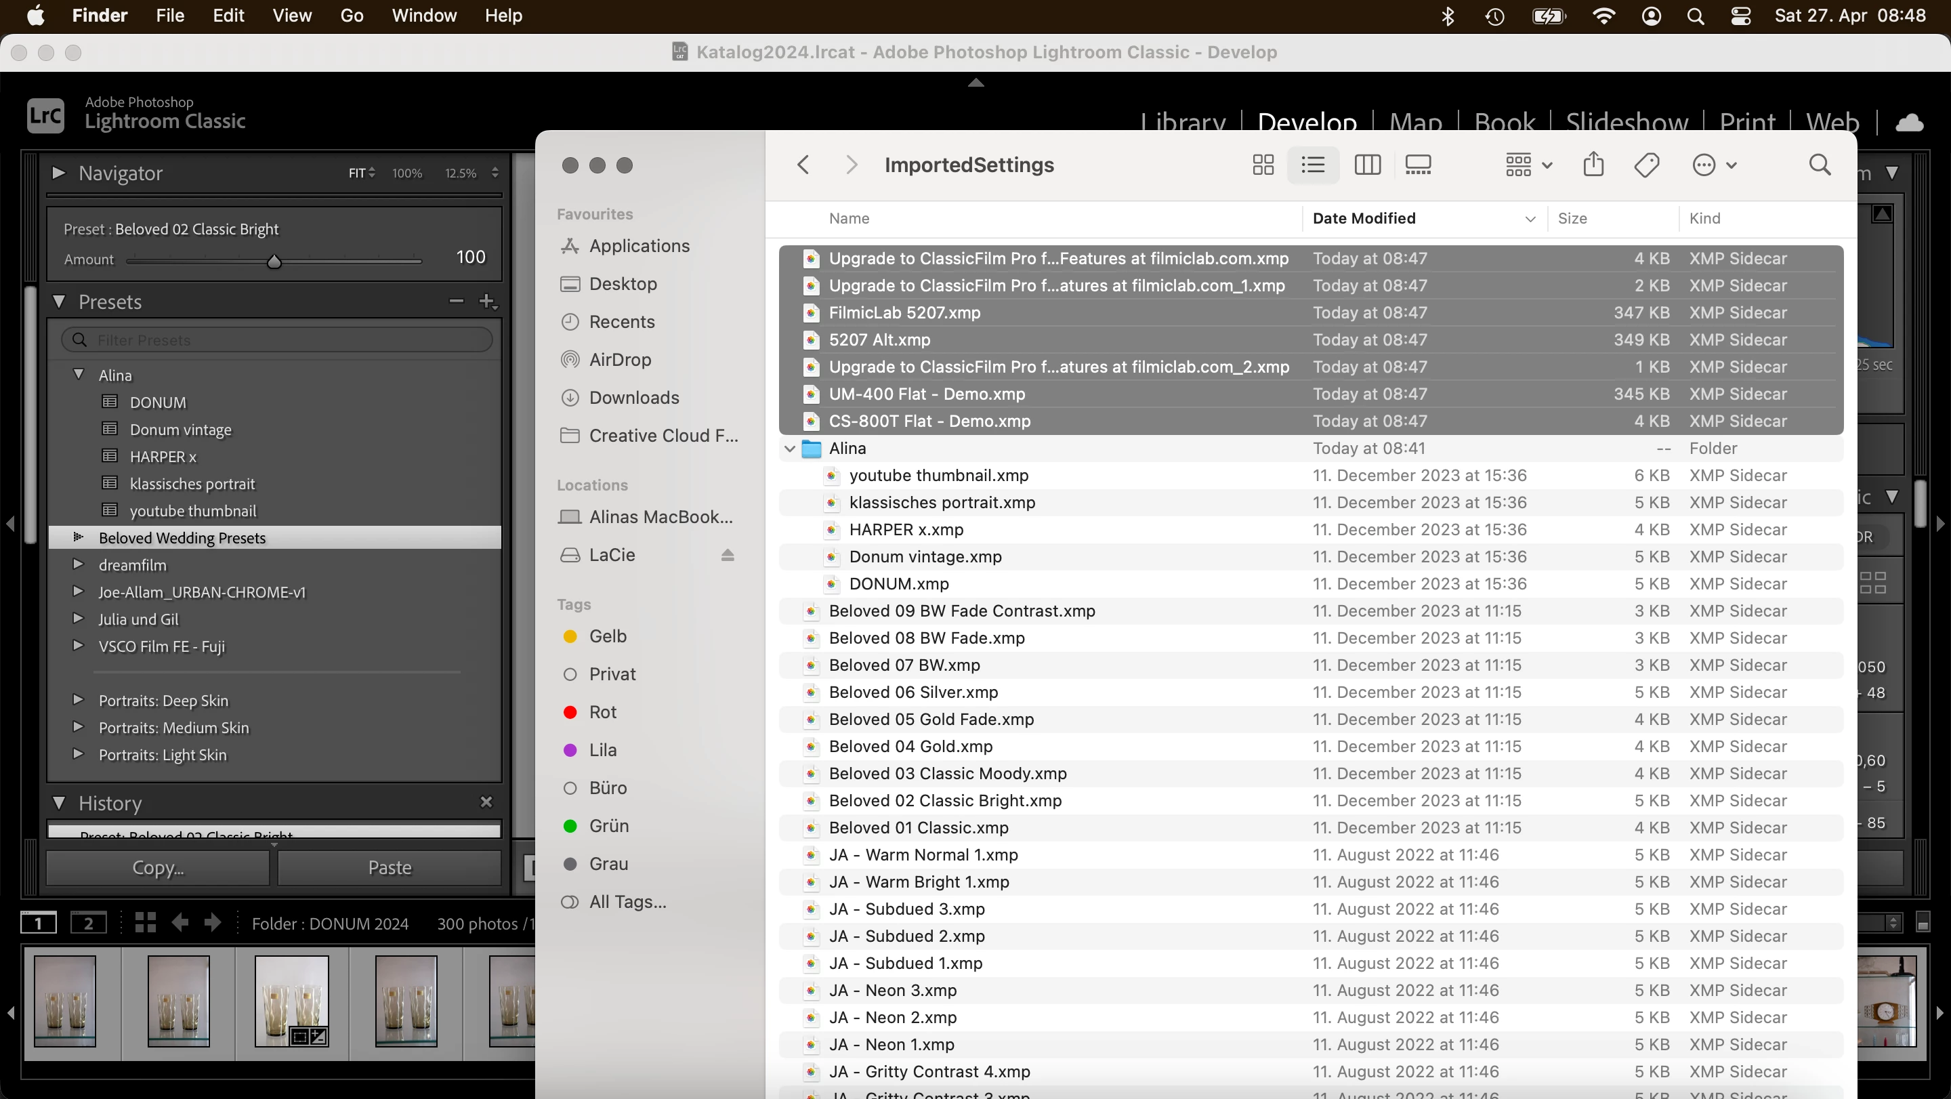Show grid view in filmstrip toolbar
Image resolution: width=1951 pixels, height=1099 pixels.
pyautogui.click(x=146, y=923)
